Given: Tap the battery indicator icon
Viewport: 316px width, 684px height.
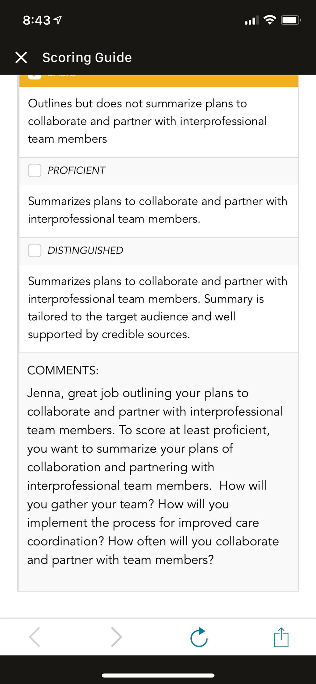Looking at the screenshot, I should click(291, 20).
